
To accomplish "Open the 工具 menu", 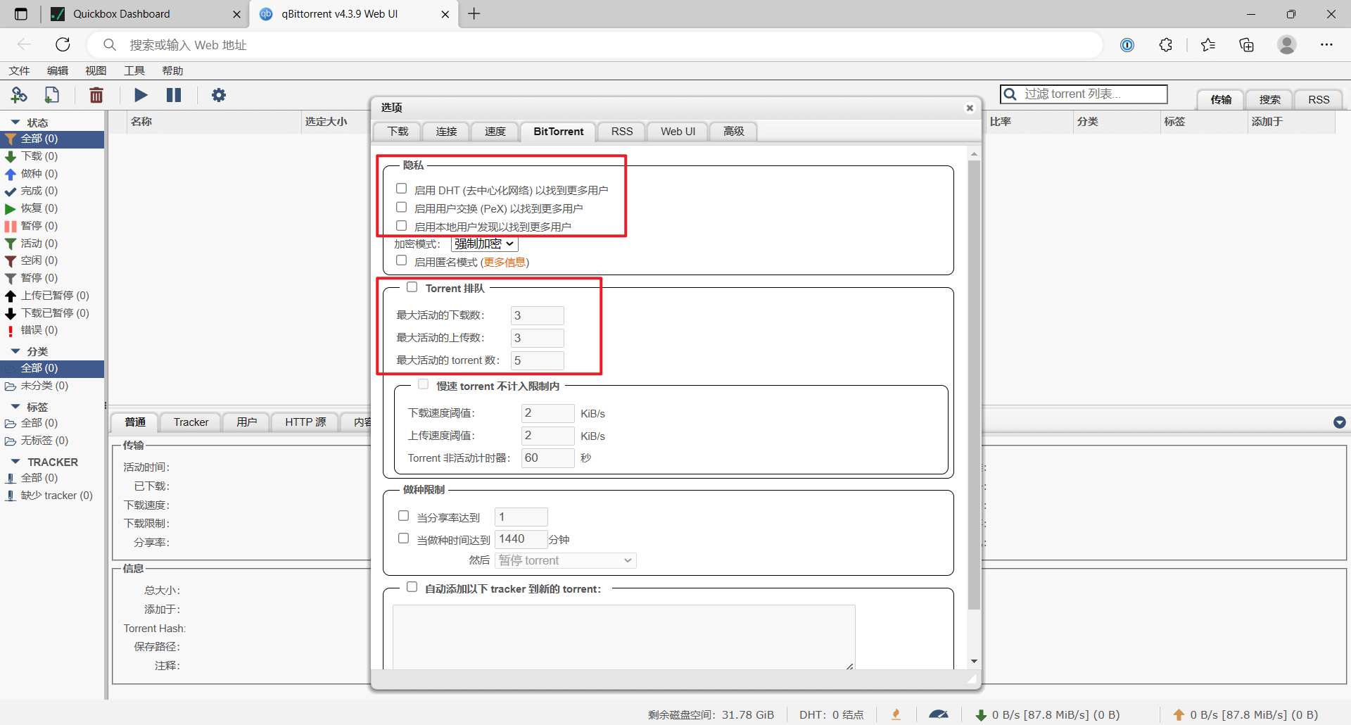I will point(134,70).
